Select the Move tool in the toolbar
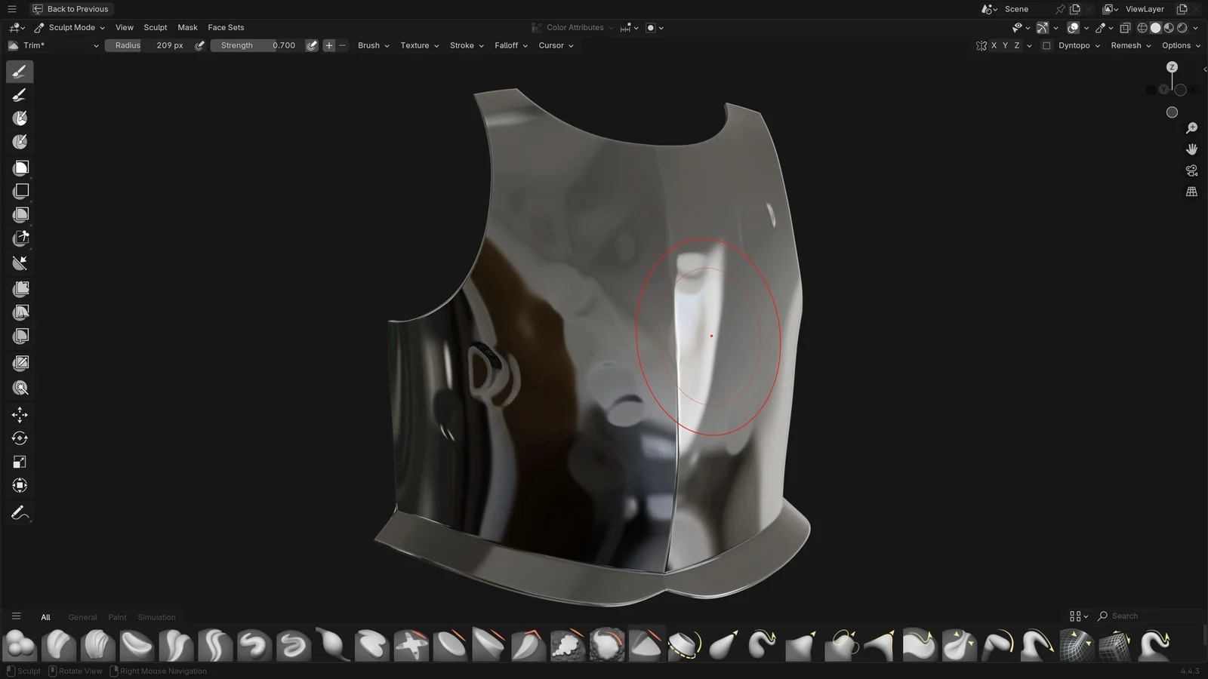 20,414
